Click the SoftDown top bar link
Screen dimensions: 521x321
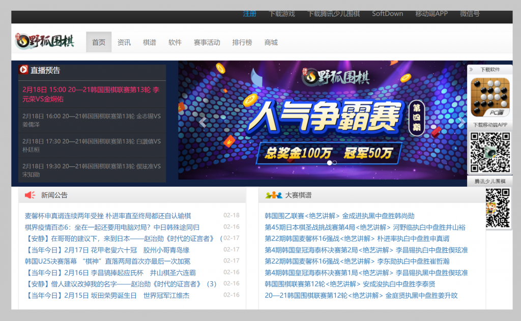387,14
